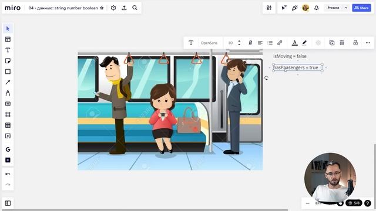Delete the selected text object

(x=342, y=43)
